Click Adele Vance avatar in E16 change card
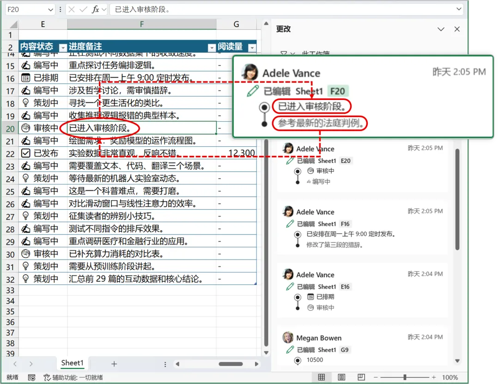Viewport: 499px width, 384px height. [x=288, y=274]
